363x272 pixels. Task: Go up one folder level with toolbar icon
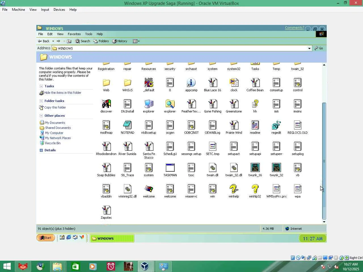point(69,41)
